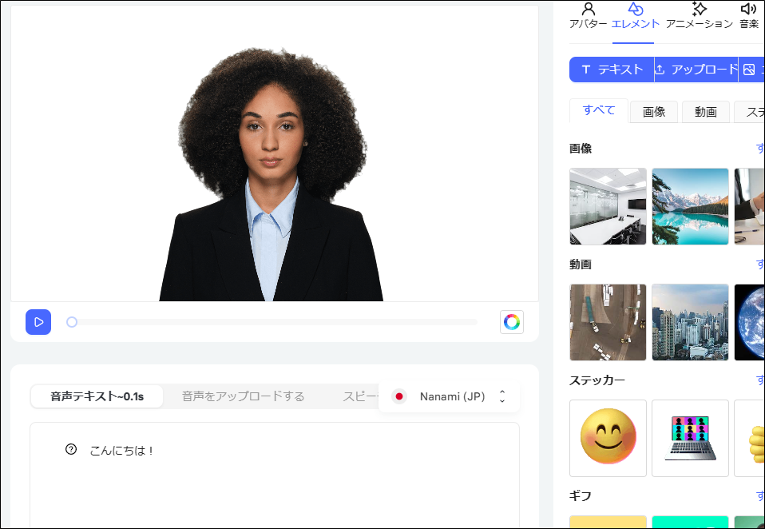Click the image icon beside アップロード
Screen dimensions: 765x529
point(749,70)
